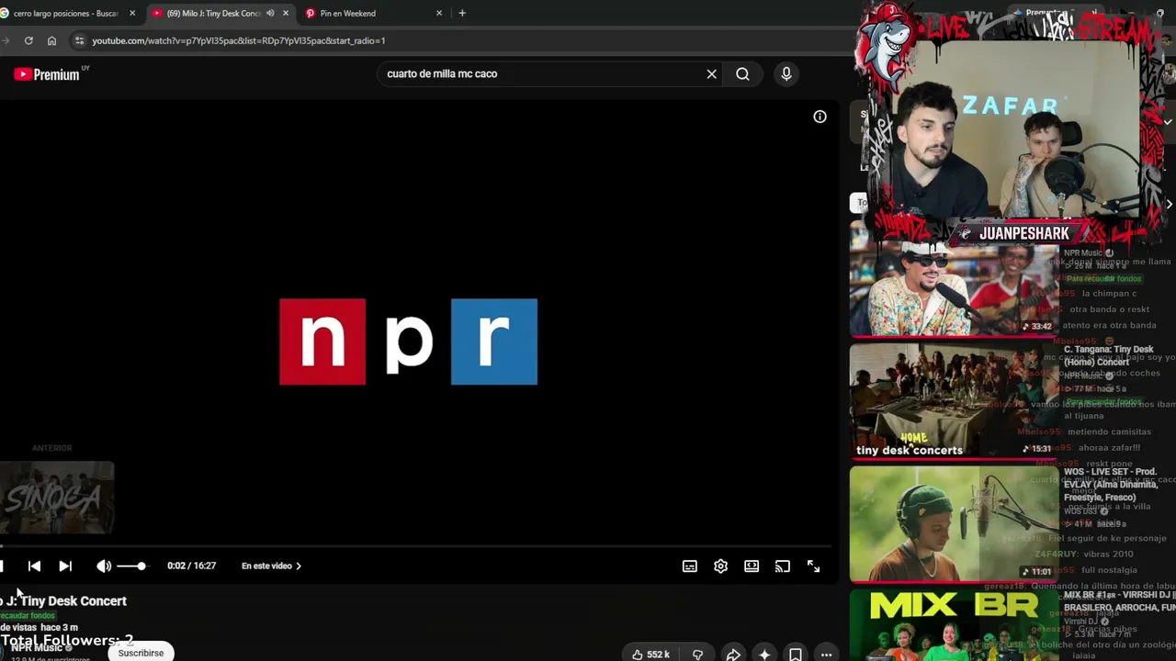Screen dimensions: 1176x661
Task: Go to the browser home page
Action: (x=51, y=40)
